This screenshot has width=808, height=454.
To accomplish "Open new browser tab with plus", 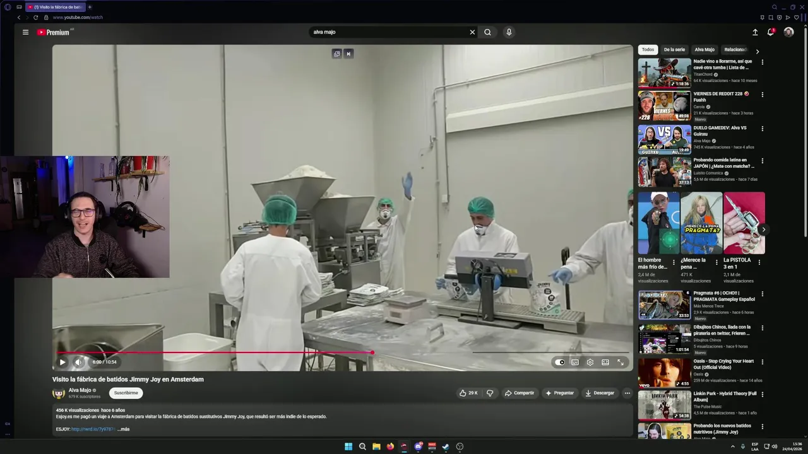I will pyautogui.click(x=90, y=7).
